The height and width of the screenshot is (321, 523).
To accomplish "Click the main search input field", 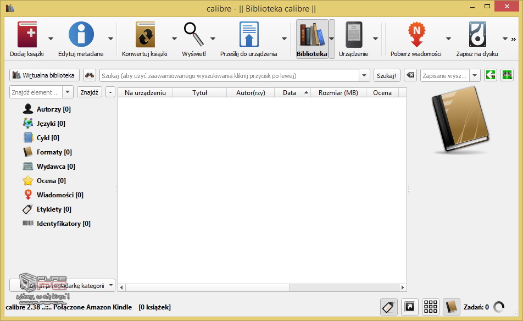I will coord(230,75).
